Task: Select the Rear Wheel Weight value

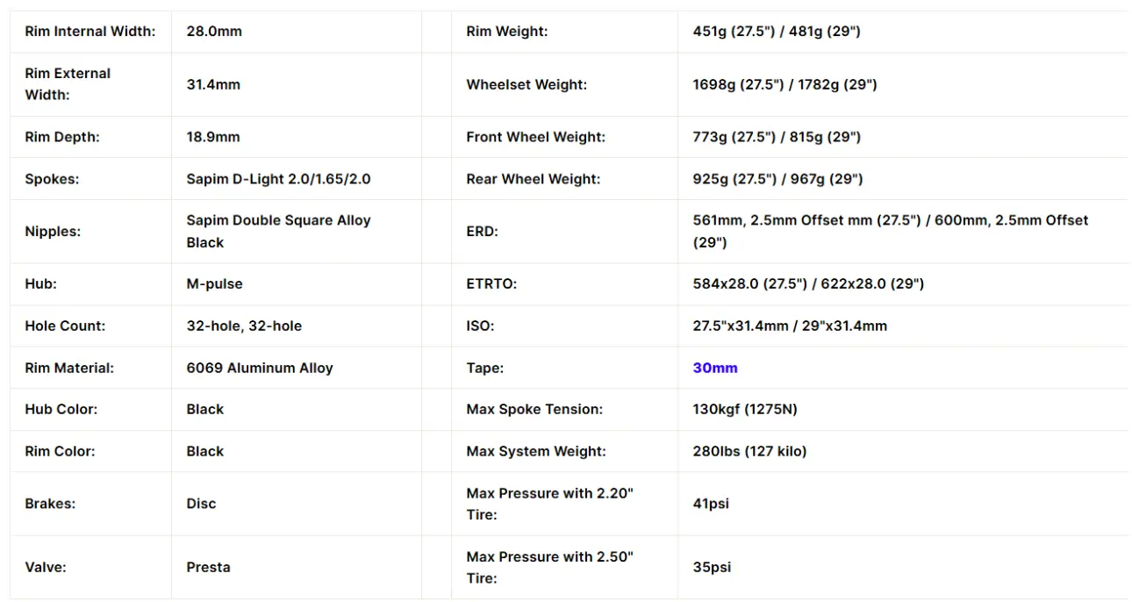Action: [777, 179]
